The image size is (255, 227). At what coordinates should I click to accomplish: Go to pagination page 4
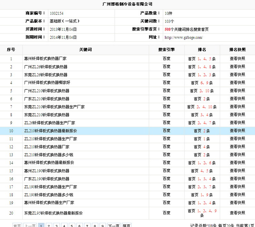coord(64,225)
